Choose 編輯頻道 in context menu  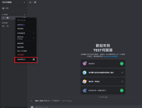[20, 44]
